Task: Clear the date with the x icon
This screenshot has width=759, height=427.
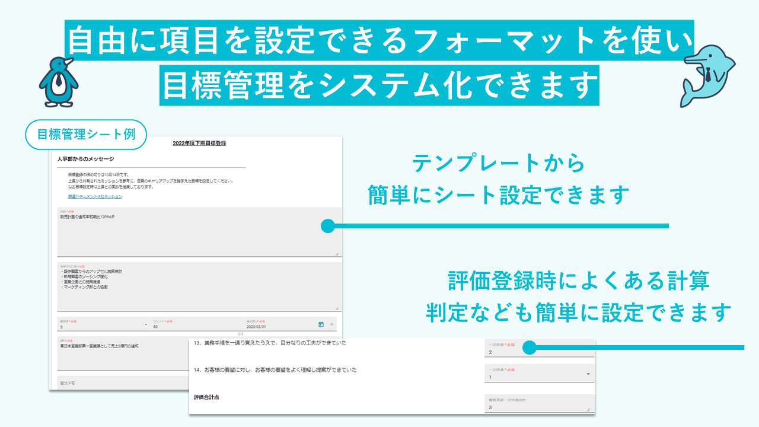Action: point(331,324)
